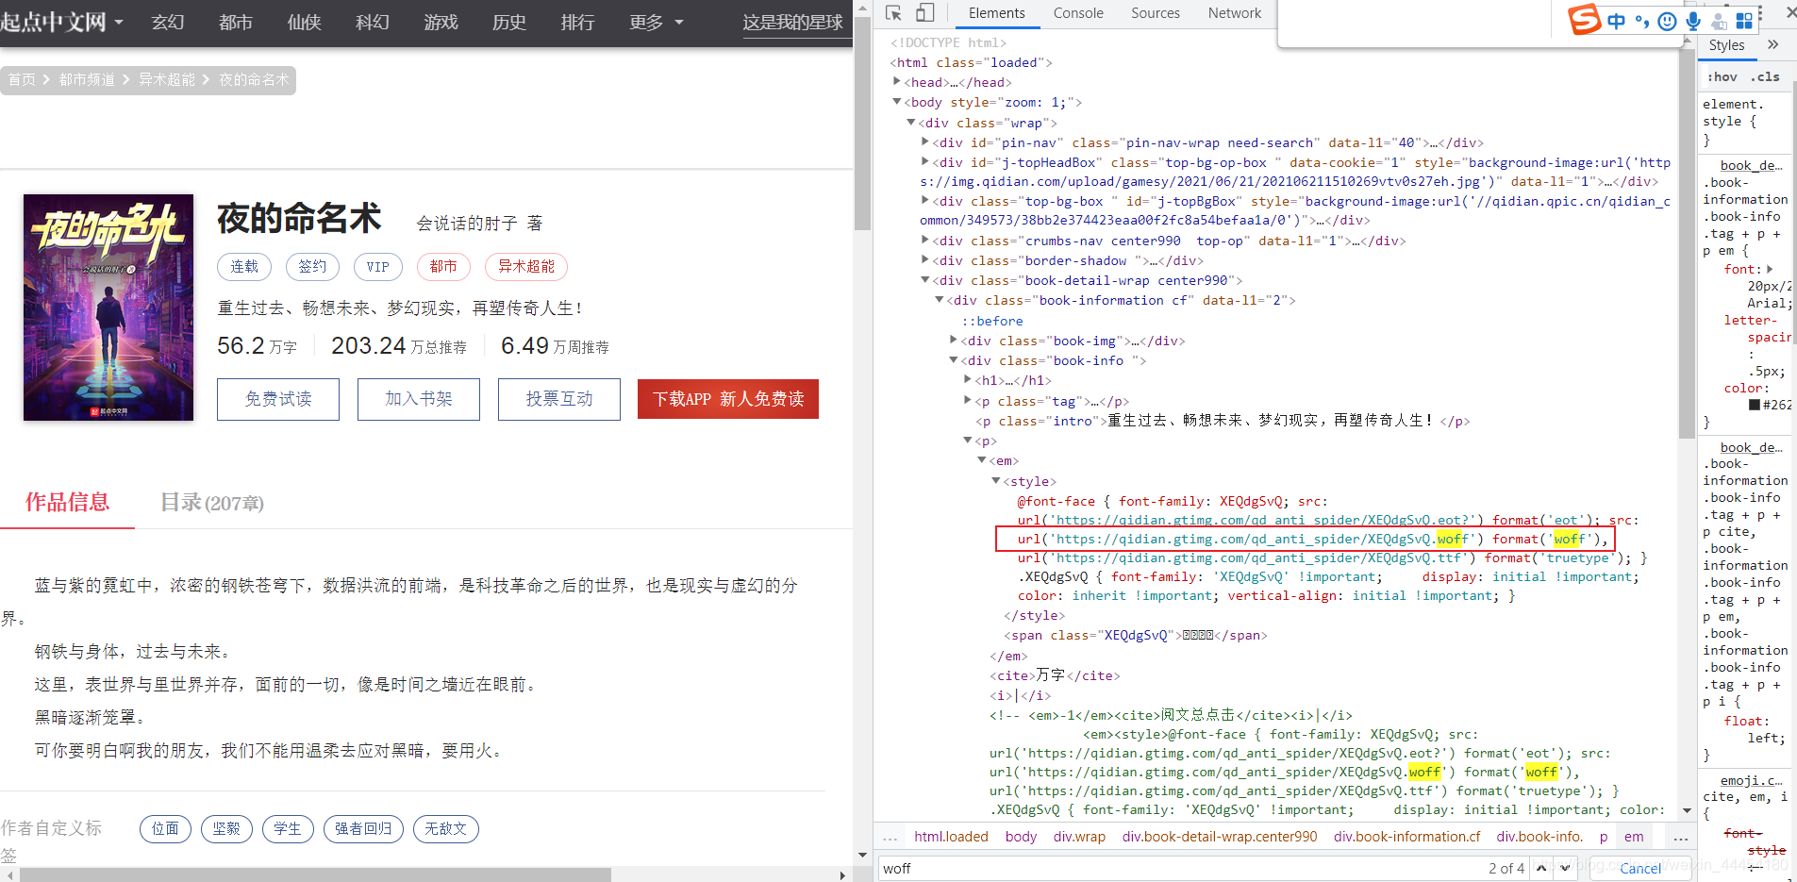Expand the pin-nav div node

point(925,142)
